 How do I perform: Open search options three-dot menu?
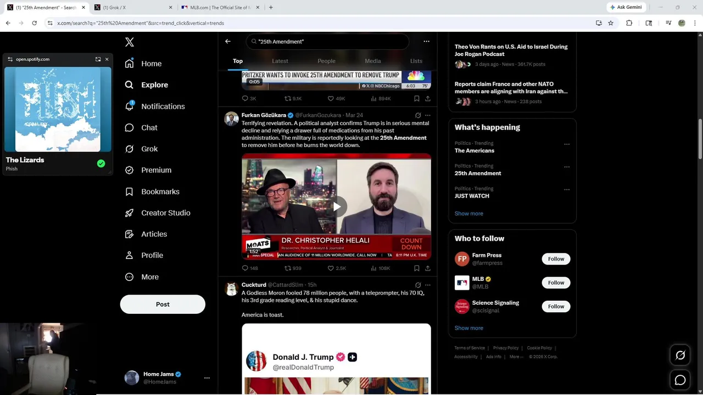click(x=426, y=41)
